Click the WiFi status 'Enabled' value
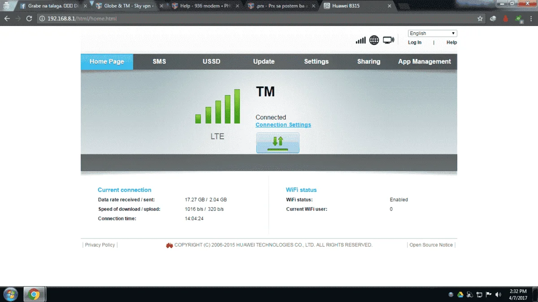This screenshot has width=538, height=302. [x=399, y=200]
